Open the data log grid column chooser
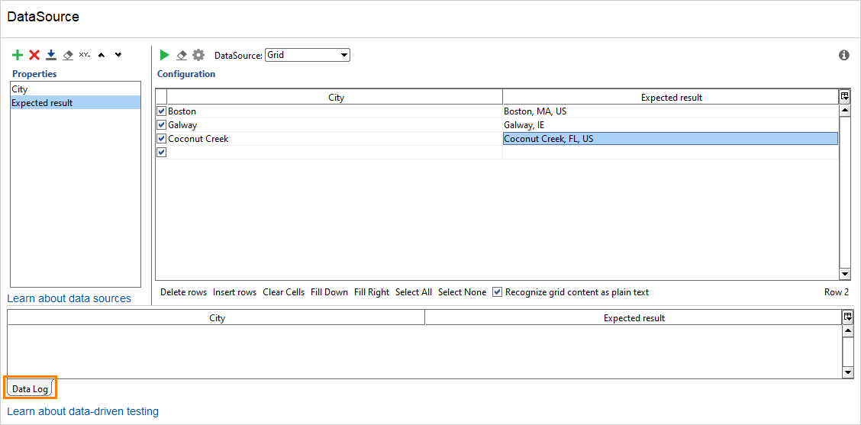 848,317
